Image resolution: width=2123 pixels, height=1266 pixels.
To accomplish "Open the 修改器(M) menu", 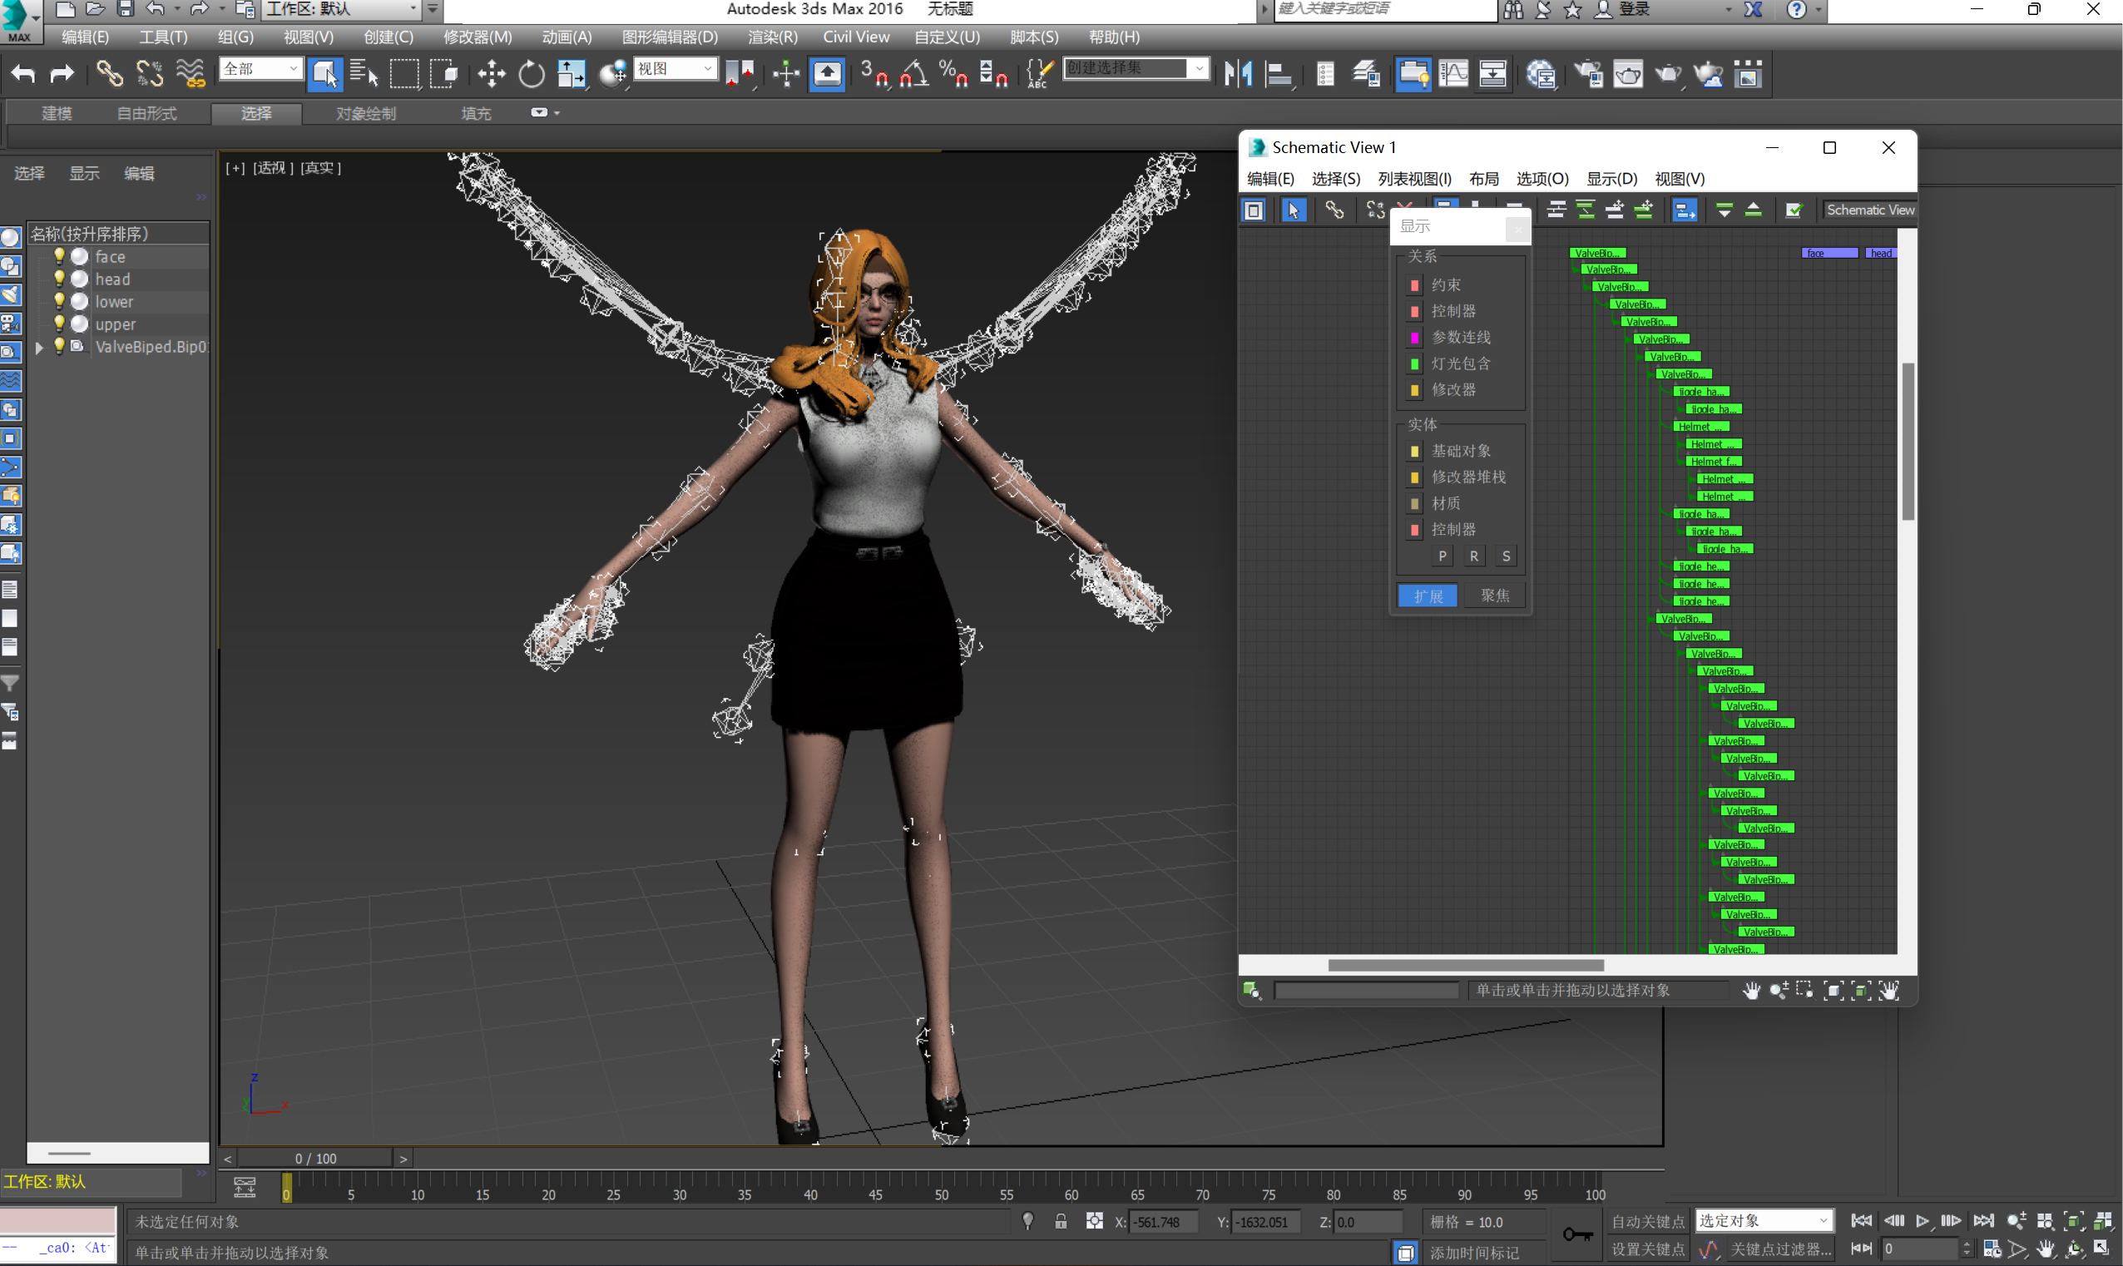I will (x=478, y=37).
